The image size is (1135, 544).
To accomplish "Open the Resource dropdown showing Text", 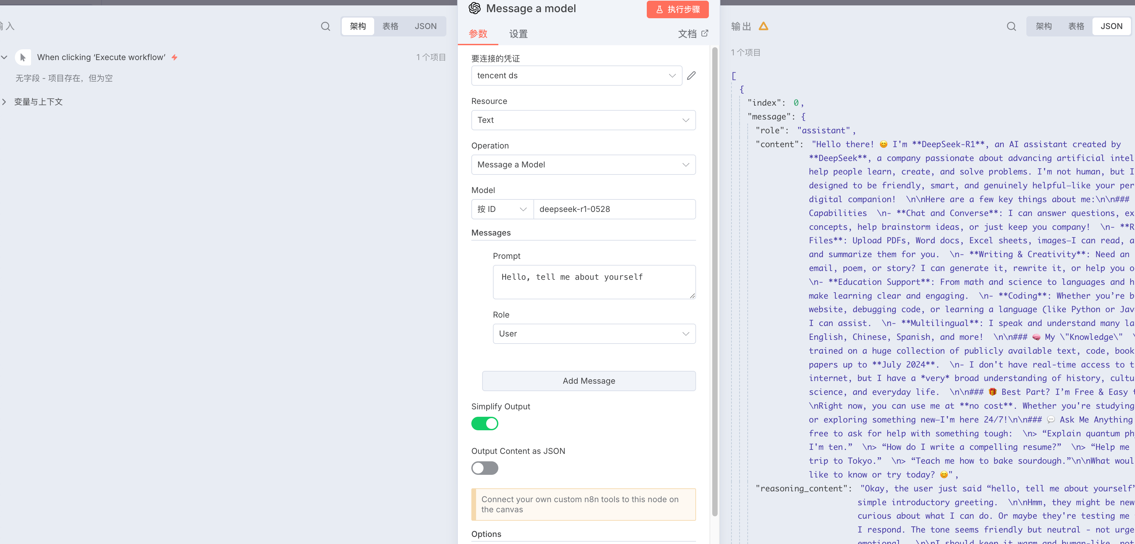I will pyautogui.click(x=583, y=120).
